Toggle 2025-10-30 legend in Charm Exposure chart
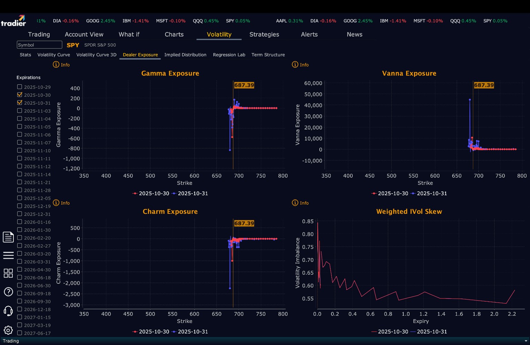530x345 pixels. click(151, 332)
